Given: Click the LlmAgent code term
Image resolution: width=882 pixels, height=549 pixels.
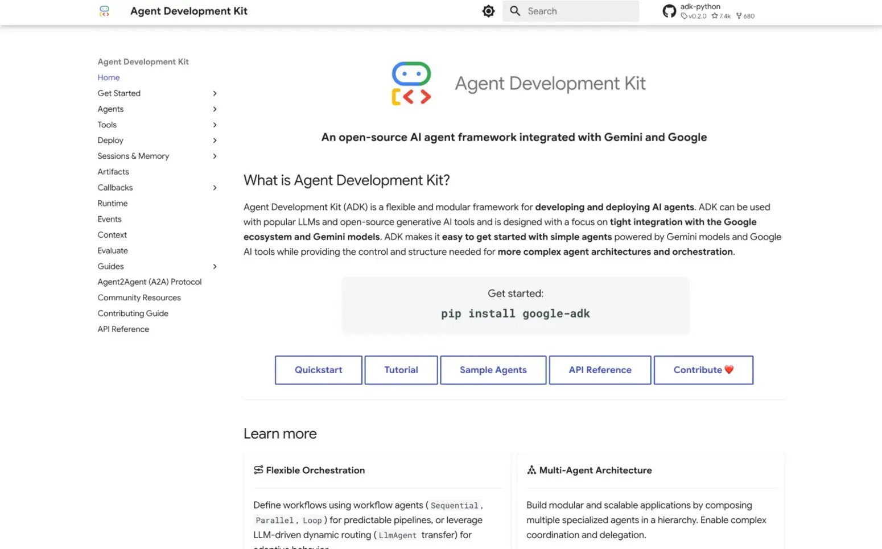Looking at the screenshot, I should [x=397, y=535].
